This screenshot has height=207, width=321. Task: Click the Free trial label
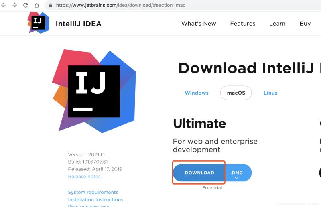[x=212, y=188]
